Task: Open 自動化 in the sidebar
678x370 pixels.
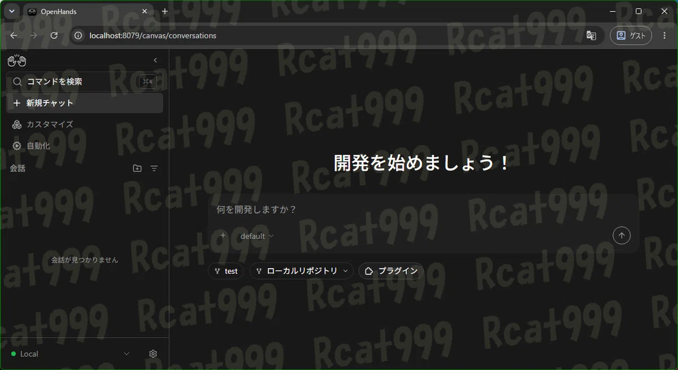Action: (x=85, y=146)
